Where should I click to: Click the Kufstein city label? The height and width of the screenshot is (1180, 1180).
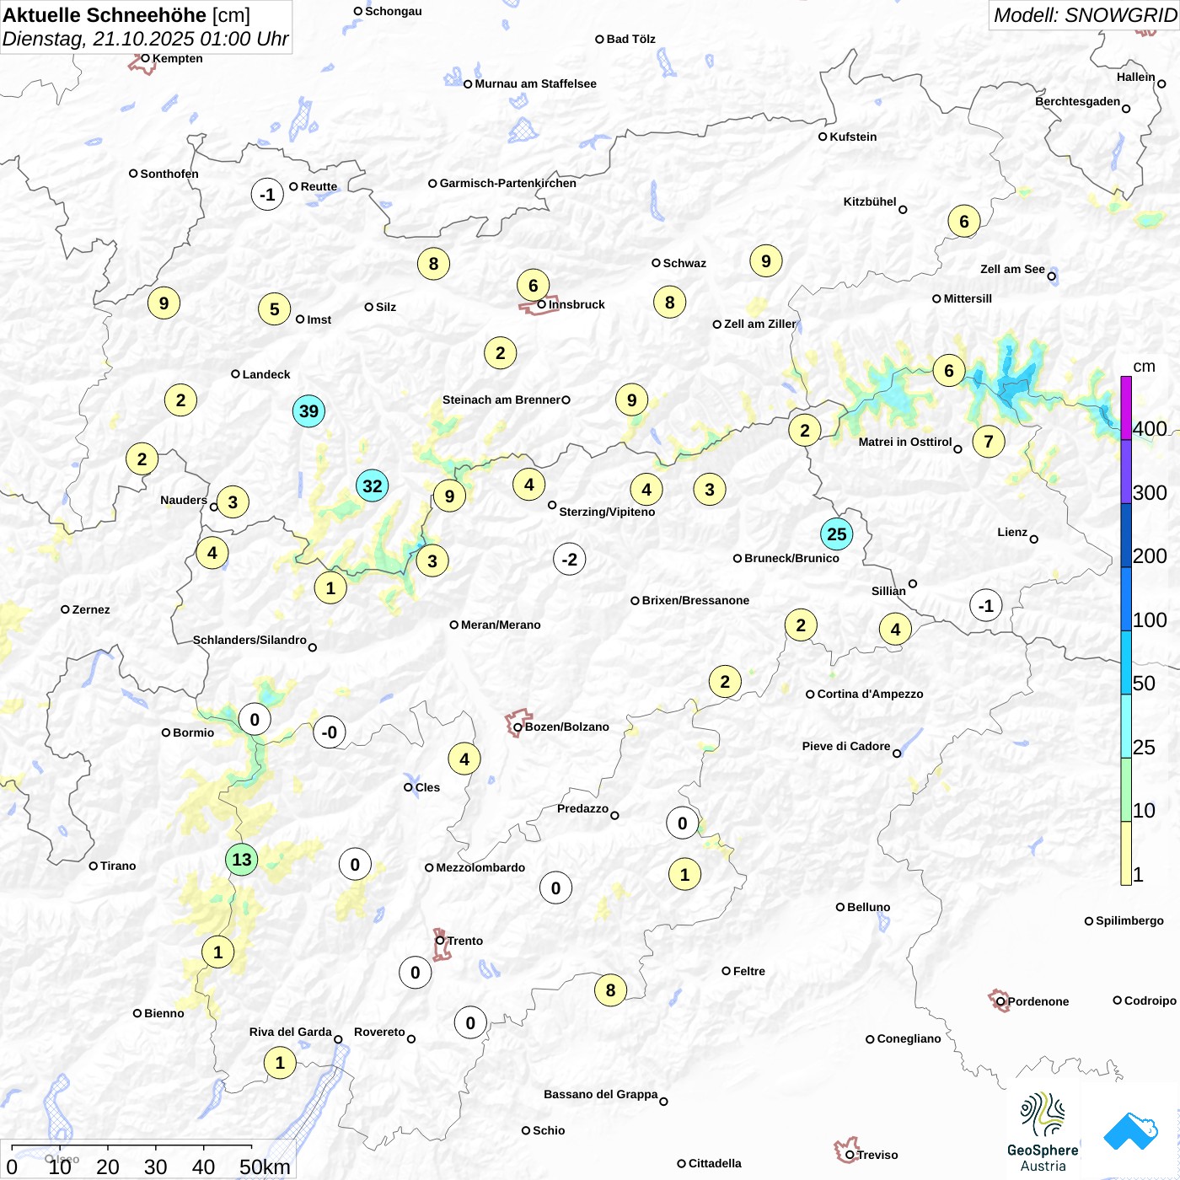click(x=853, y=137)
